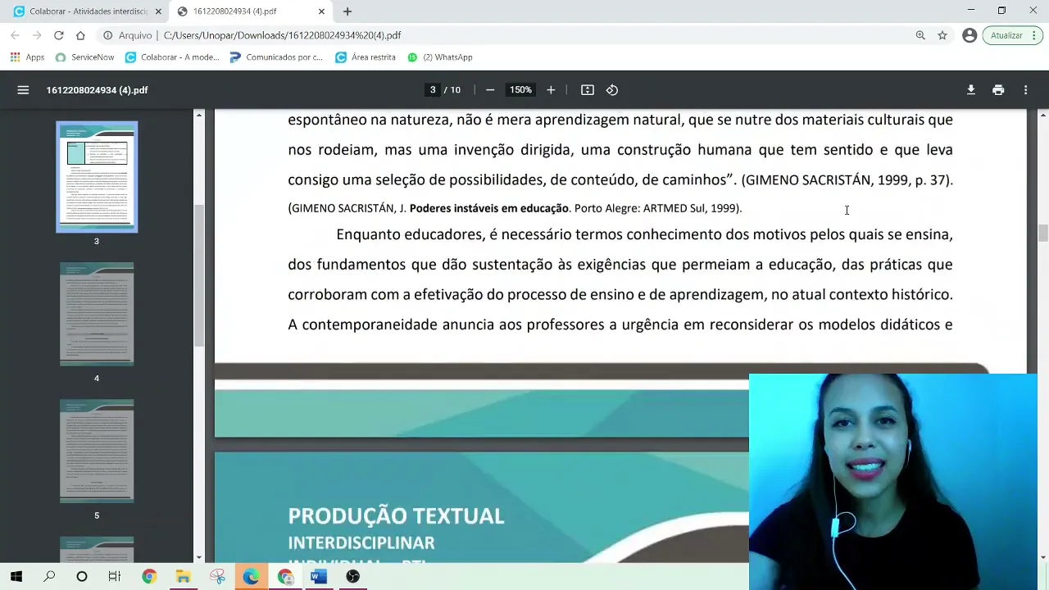Click the PRODUÇÃO TEXTUAL heading

click(396, 515)
